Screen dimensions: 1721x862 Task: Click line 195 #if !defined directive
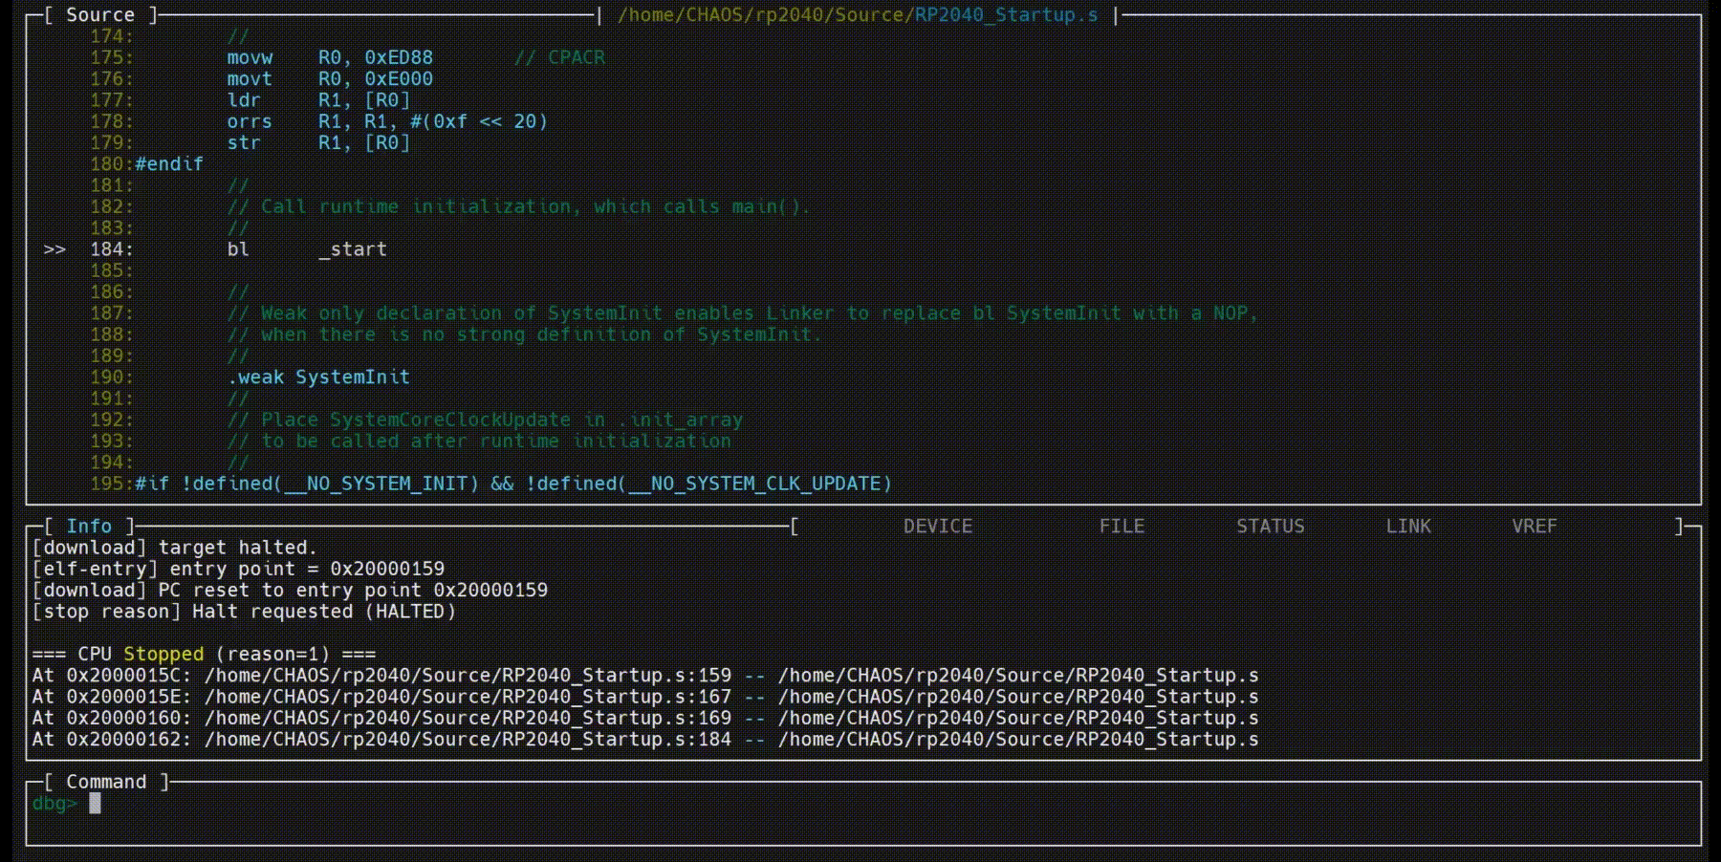512,484
